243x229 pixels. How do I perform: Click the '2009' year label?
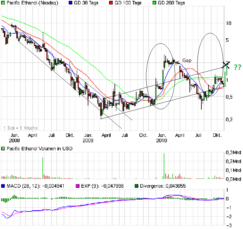click(88, 140)
